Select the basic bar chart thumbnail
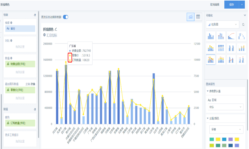249x149 pixels. [211, 36]
